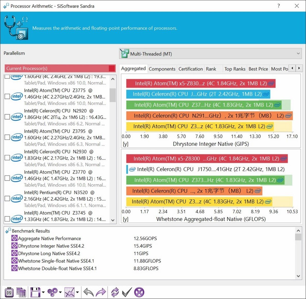Image resolution: width=306 pixels, height=299 pixels.
Task: Click the red Atom x5-Z8300 Whetstone bar
Action: [207, 159]
